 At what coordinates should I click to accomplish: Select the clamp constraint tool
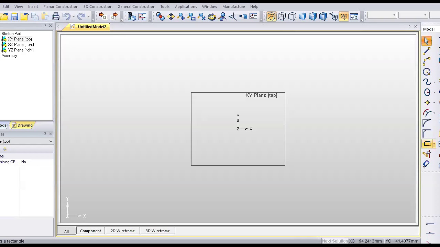(x=427, y=164)
